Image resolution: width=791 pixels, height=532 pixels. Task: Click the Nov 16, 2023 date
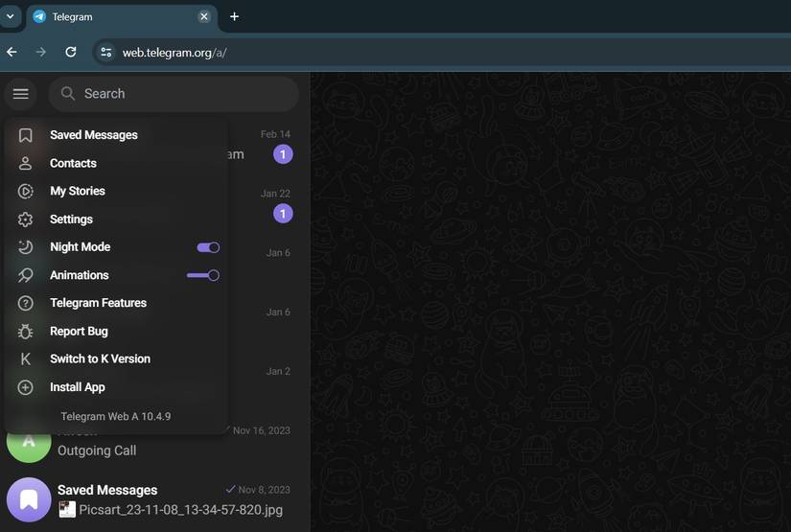click(262, 430)
